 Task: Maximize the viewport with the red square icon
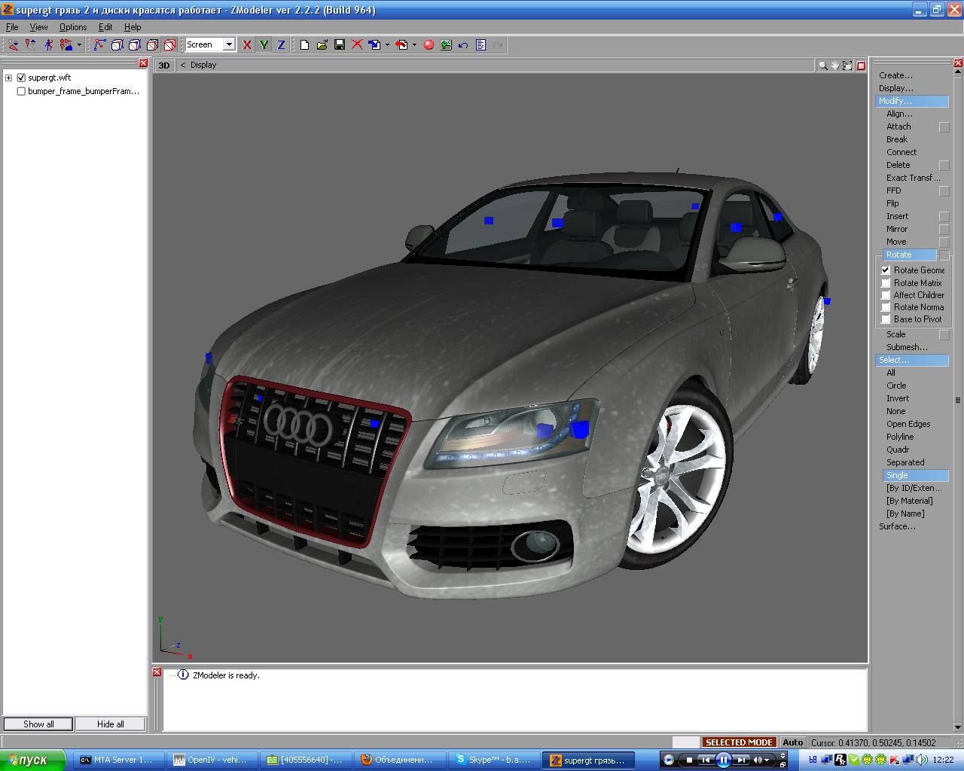(861, 66)
